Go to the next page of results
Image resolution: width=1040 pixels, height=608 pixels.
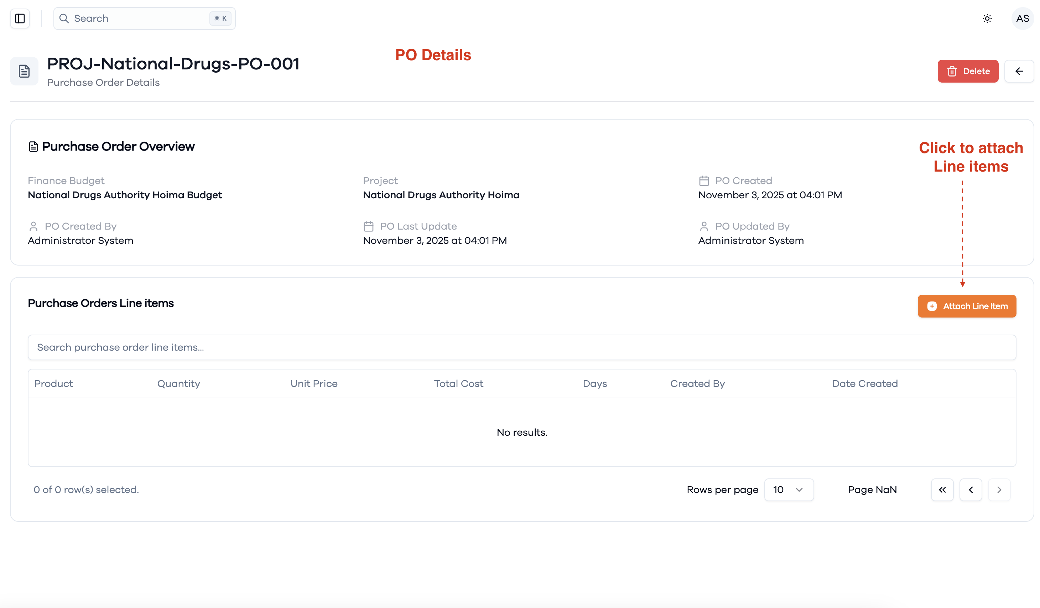[x=999, y=490]
